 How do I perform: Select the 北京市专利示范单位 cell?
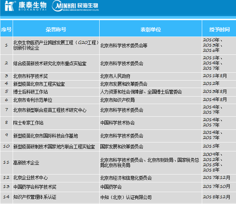[33, 100]
